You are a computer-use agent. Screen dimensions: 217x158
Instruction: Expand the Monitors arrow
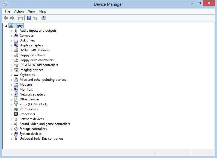(x=11, y=90)
